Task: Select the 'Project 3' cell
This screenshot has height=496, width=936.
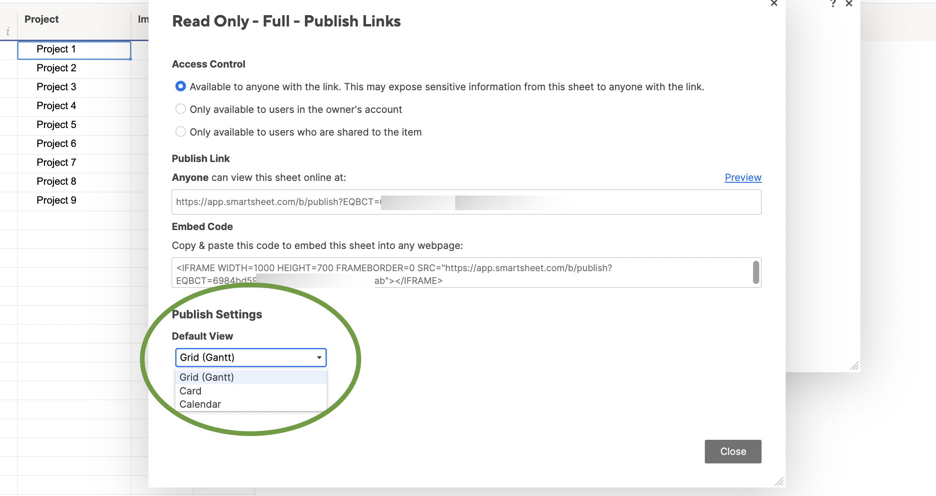Action: click(74, 88)
